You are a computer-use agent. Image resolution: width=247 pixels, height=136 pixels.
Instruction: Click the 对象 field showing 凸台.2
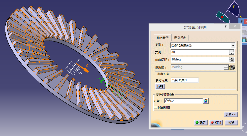(183, 101)
